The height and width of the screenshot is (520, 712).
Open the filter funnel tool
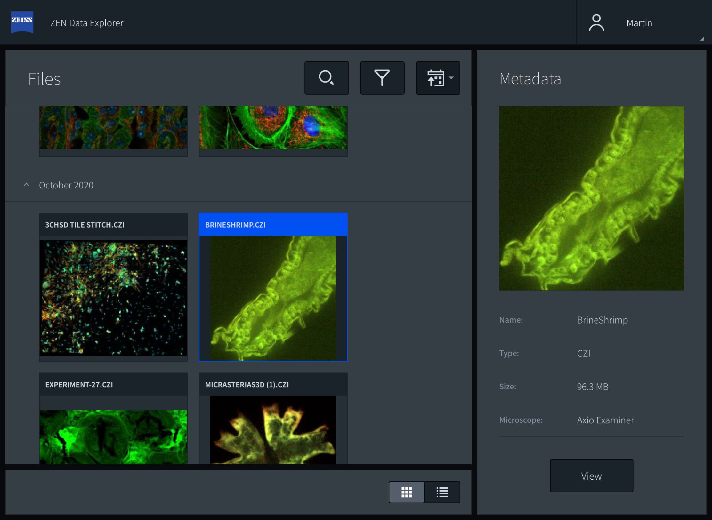click(x=382, y=78)
